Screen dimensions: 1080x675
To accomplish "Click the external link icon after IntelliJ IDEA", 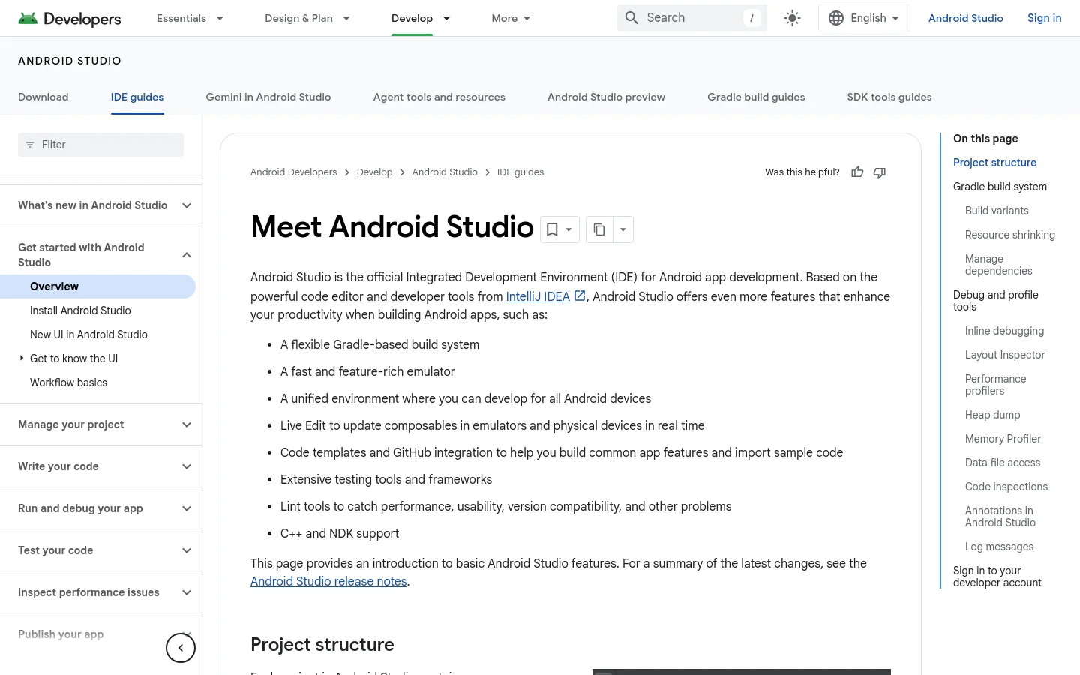I will tap(580, 295).
